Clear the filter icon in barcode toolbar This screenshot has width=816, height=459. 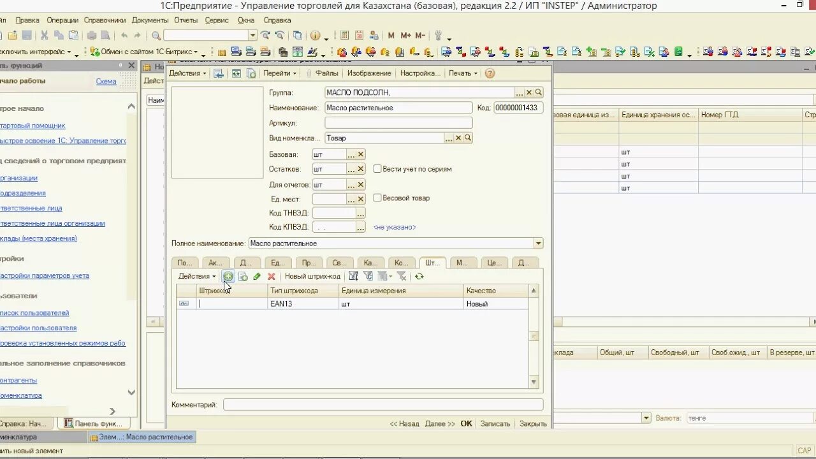[x=401, y=276]
